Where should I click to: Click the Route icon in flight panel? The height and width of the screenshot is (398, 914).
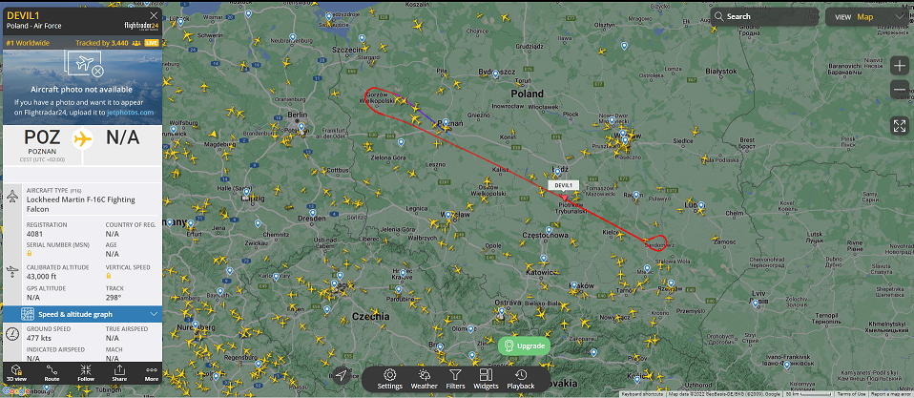pyautogui.click(x=52, y=373)
